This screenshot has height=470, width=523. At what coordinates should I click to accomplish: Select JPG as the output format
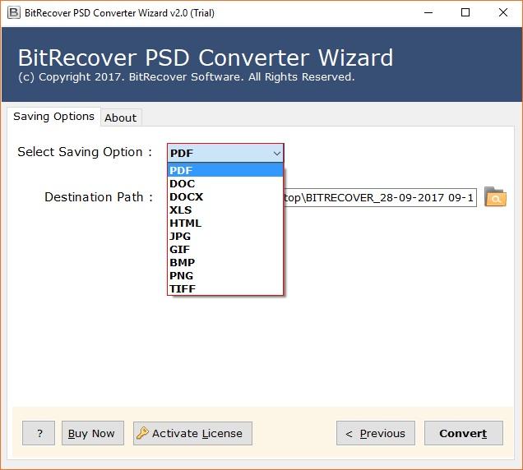click(225, 237)
